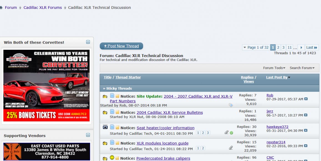321x161 pixels.
Task: Open 2004 - 2007 Cadillac XLR Part Numbers thread
Action: (x=171, y=98)
